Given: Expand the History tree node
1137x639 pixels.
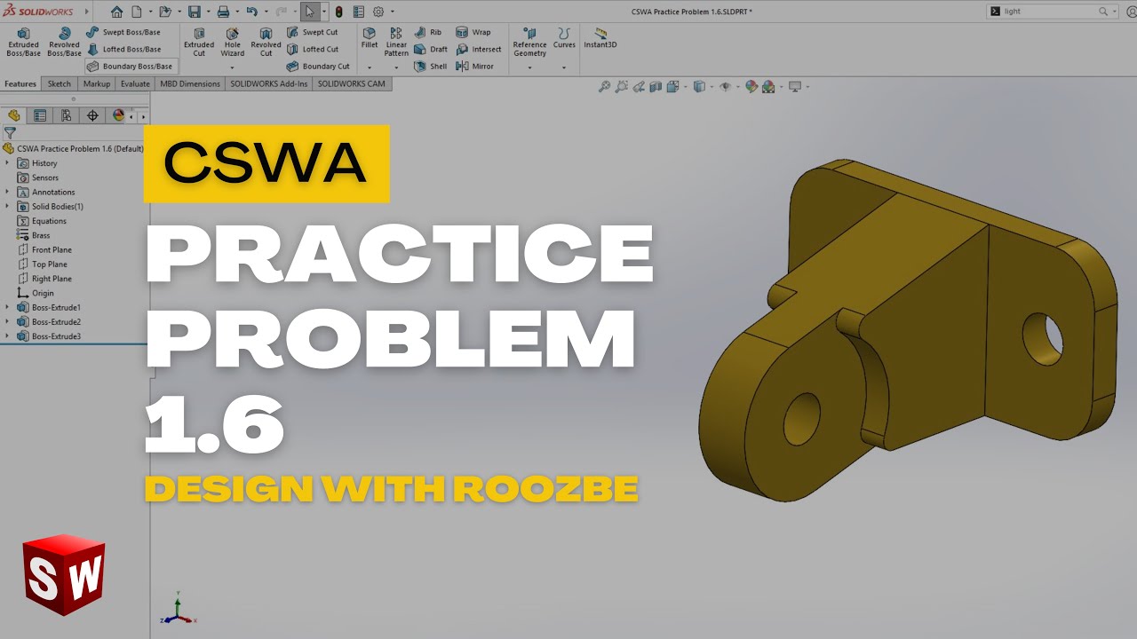Looking at the screenshot, I should pos(7,163).
